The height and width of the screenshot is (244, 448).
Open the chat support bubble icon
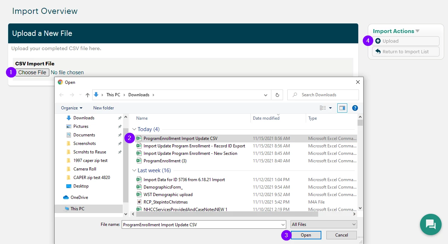[x=431, y=224]
